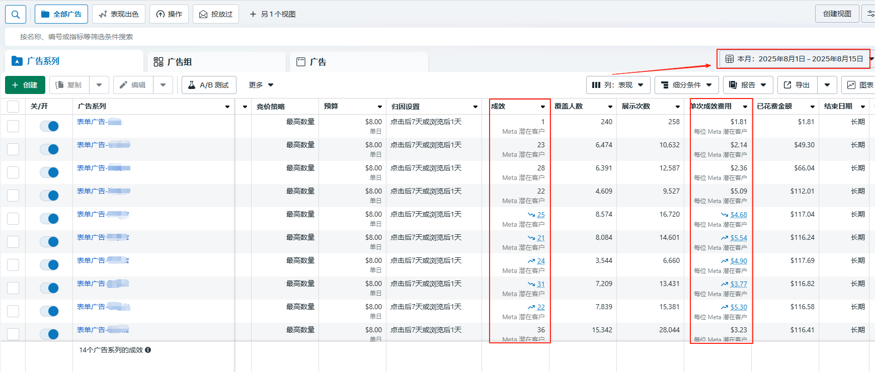Toggle off campaign with $117.69 spend
Viewport: 875px width, 372px height.
pyautogui.click(x=49, y=265)
